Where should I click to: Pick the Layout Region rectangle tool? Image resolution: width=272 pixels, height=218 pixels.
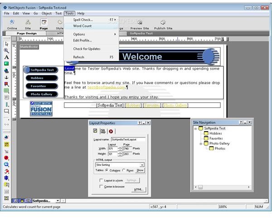[6, 111]
